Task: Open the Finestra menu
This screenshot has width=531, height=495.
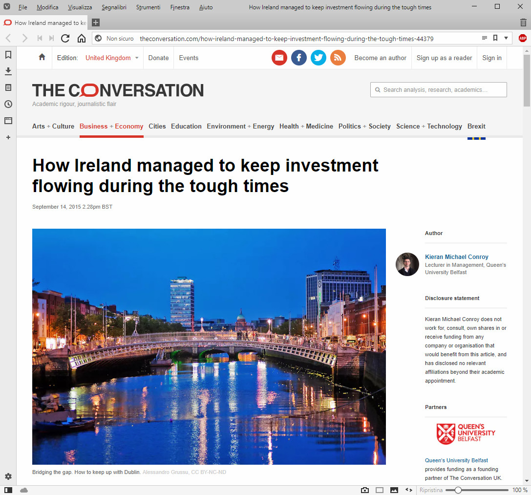Action: click(180, 7)
